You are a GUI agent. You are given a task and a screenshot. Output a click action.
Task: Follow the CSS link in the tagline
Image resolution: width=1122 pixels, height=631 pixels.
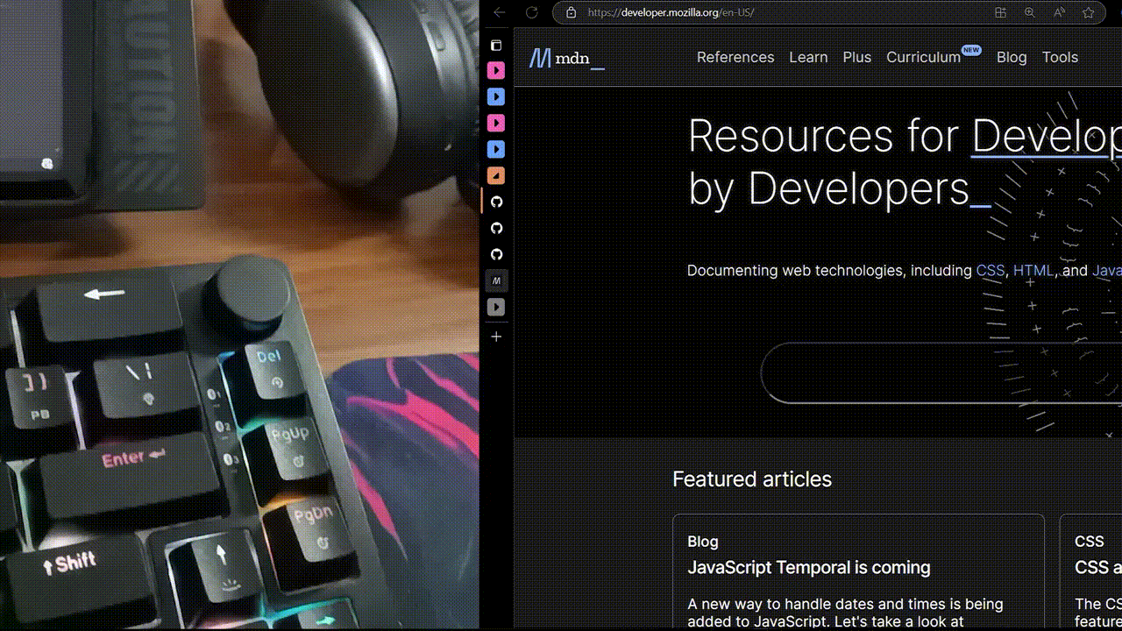coord(991,271)
